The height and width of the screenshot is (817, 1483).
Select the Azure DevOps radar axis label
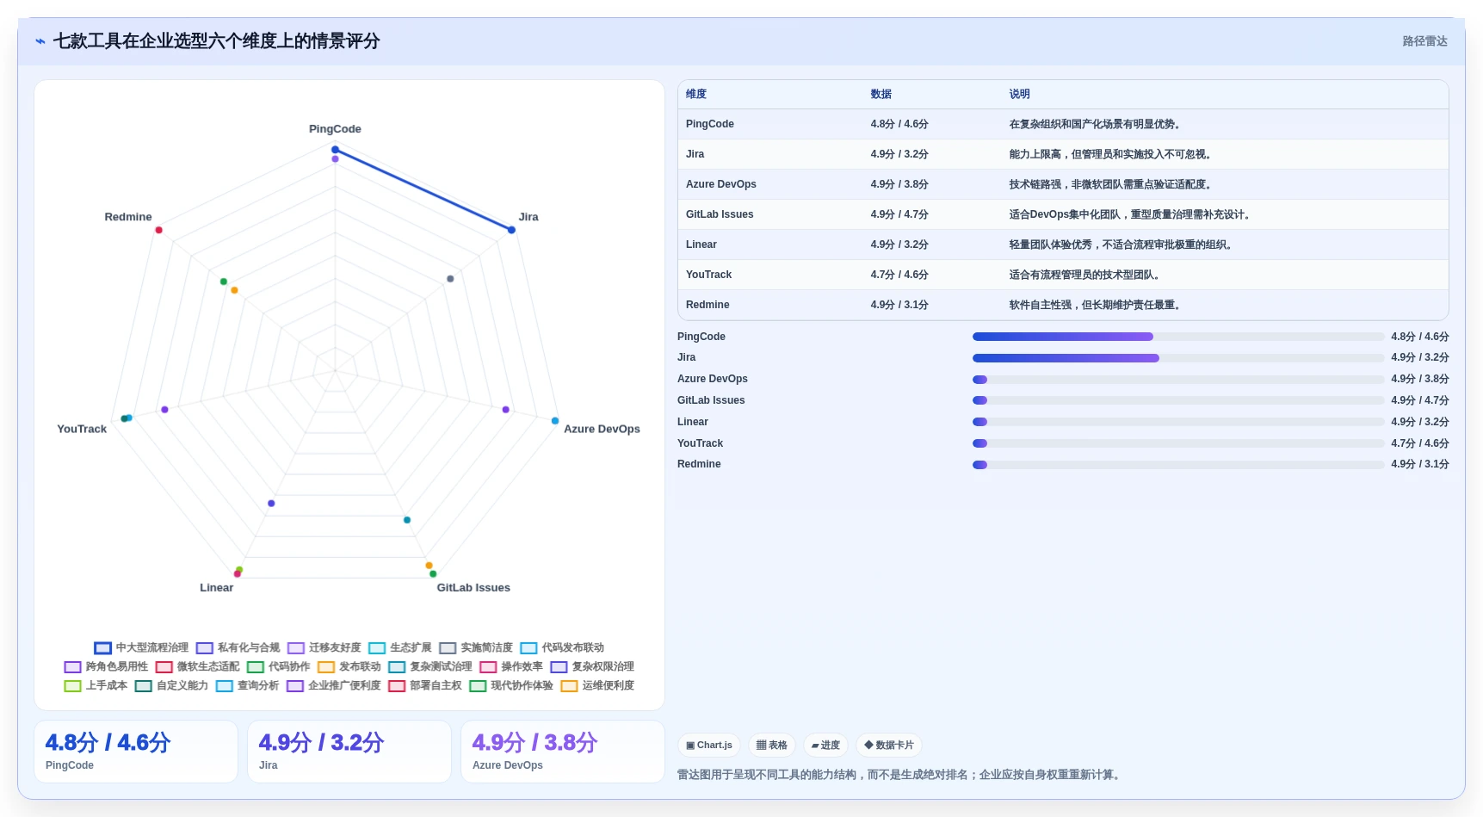pos(602,429)
